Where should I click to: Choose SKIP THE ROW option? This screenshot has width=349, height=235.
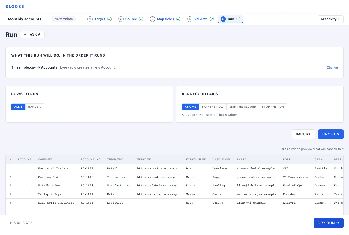click(x=213, y=107)
